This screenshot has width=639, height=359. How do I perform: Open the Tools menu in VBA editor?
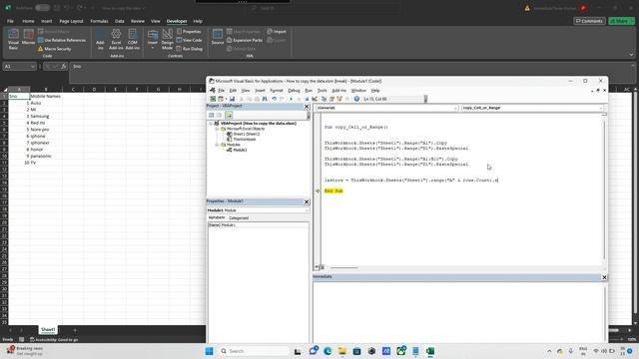point(321,91)
